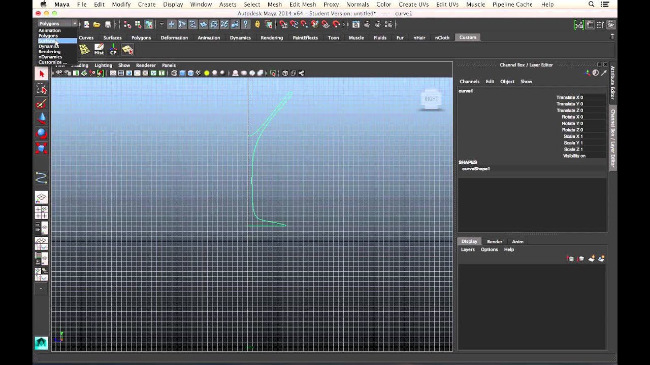
Task: Toggle wireframe shading in the viewport
Action: pyautogui.click(x=174, y=73)
